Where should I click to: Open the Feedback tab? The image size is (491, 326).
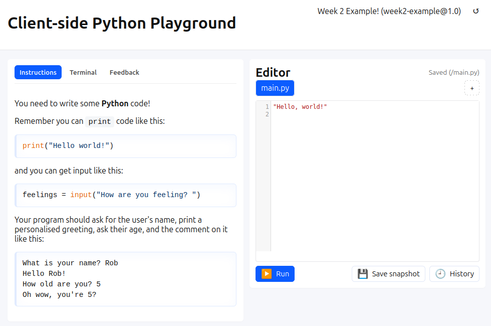(124, 72)
